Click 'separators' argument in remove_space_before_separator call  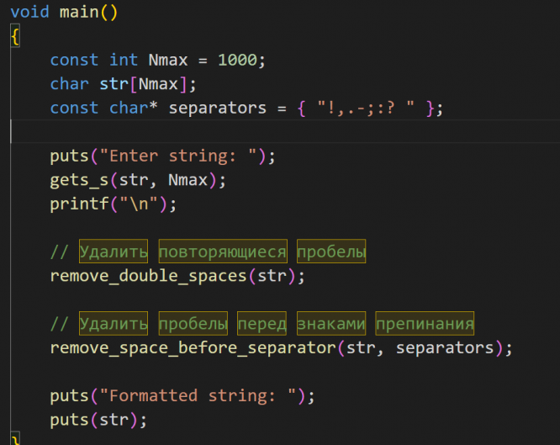445,347
